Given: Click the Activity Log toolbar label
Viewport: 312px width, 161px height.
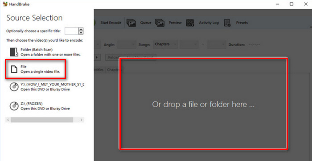Looking at the screenshot, I should click(x=209, y=23).
